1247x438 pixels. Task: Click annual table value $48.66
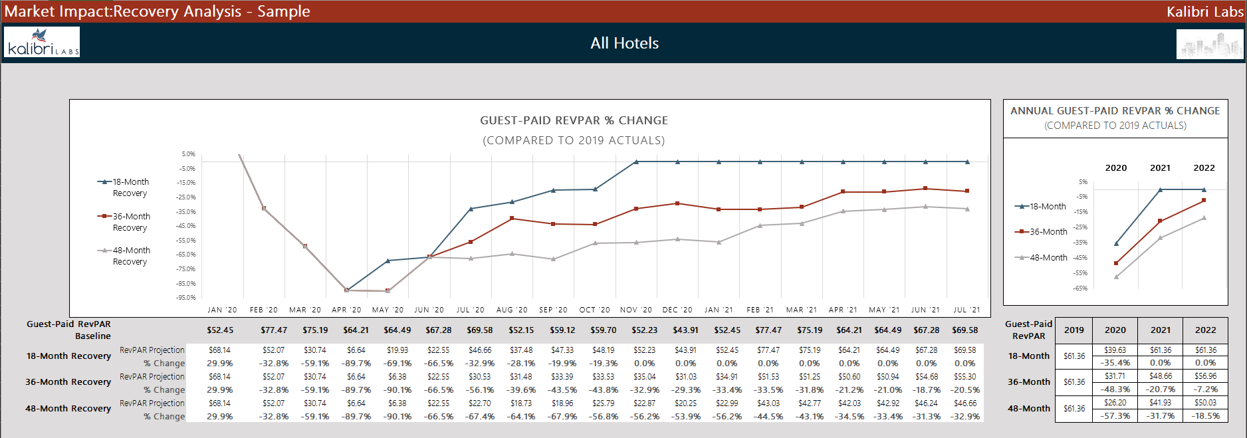1161,376
